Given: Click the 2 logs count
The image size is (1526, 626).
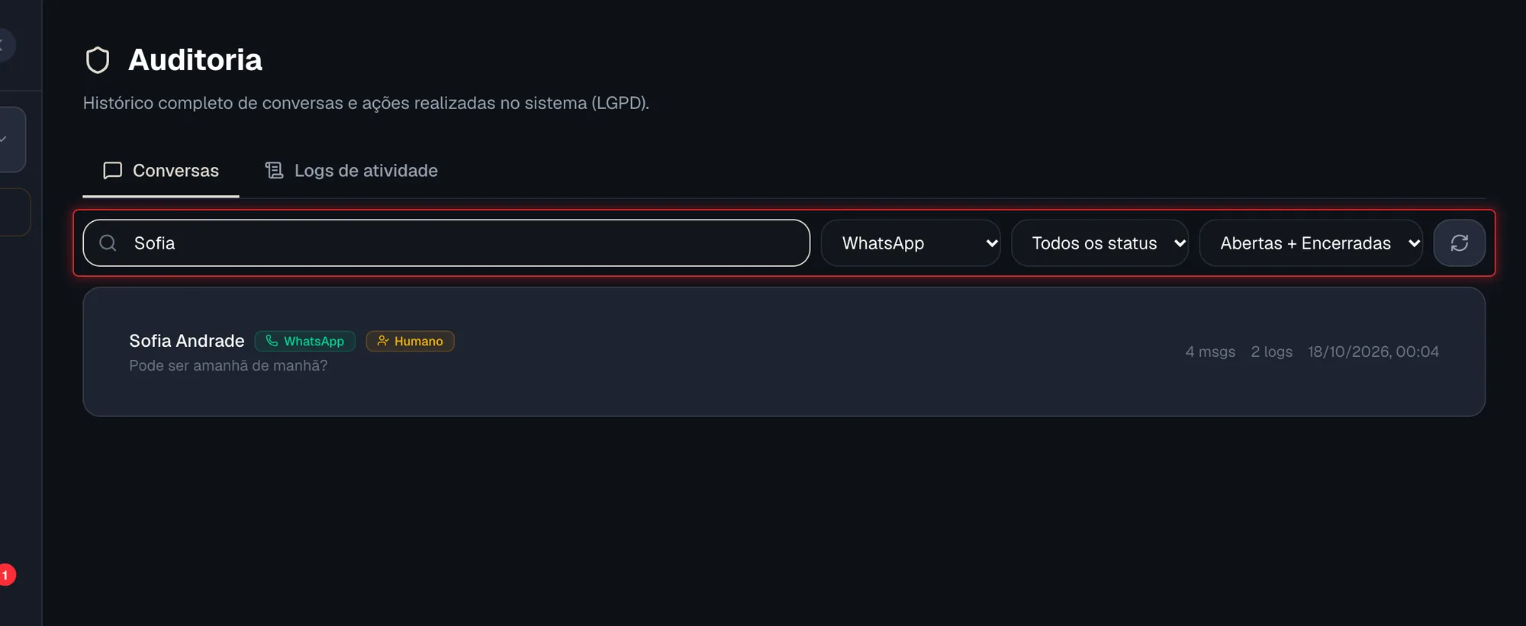Looking at the screenshot, I should [1271, 352].
